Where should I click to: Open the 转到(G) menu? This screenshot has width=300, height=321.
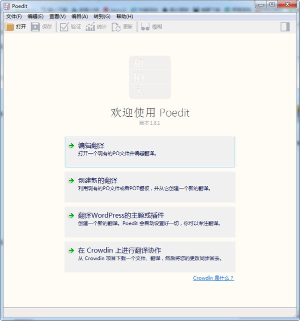click(x=102, y=17)
